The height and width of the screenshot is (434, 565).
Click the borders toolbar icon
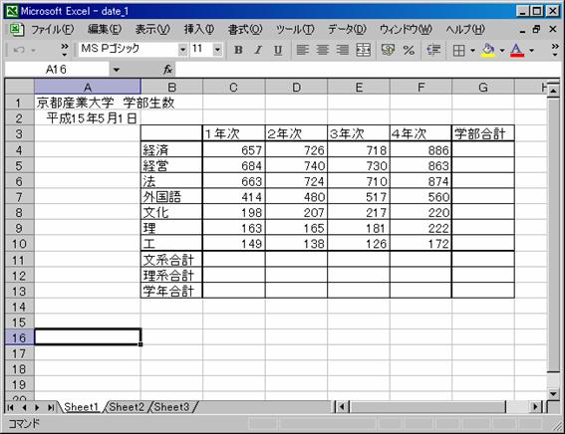tap(458, 51)
